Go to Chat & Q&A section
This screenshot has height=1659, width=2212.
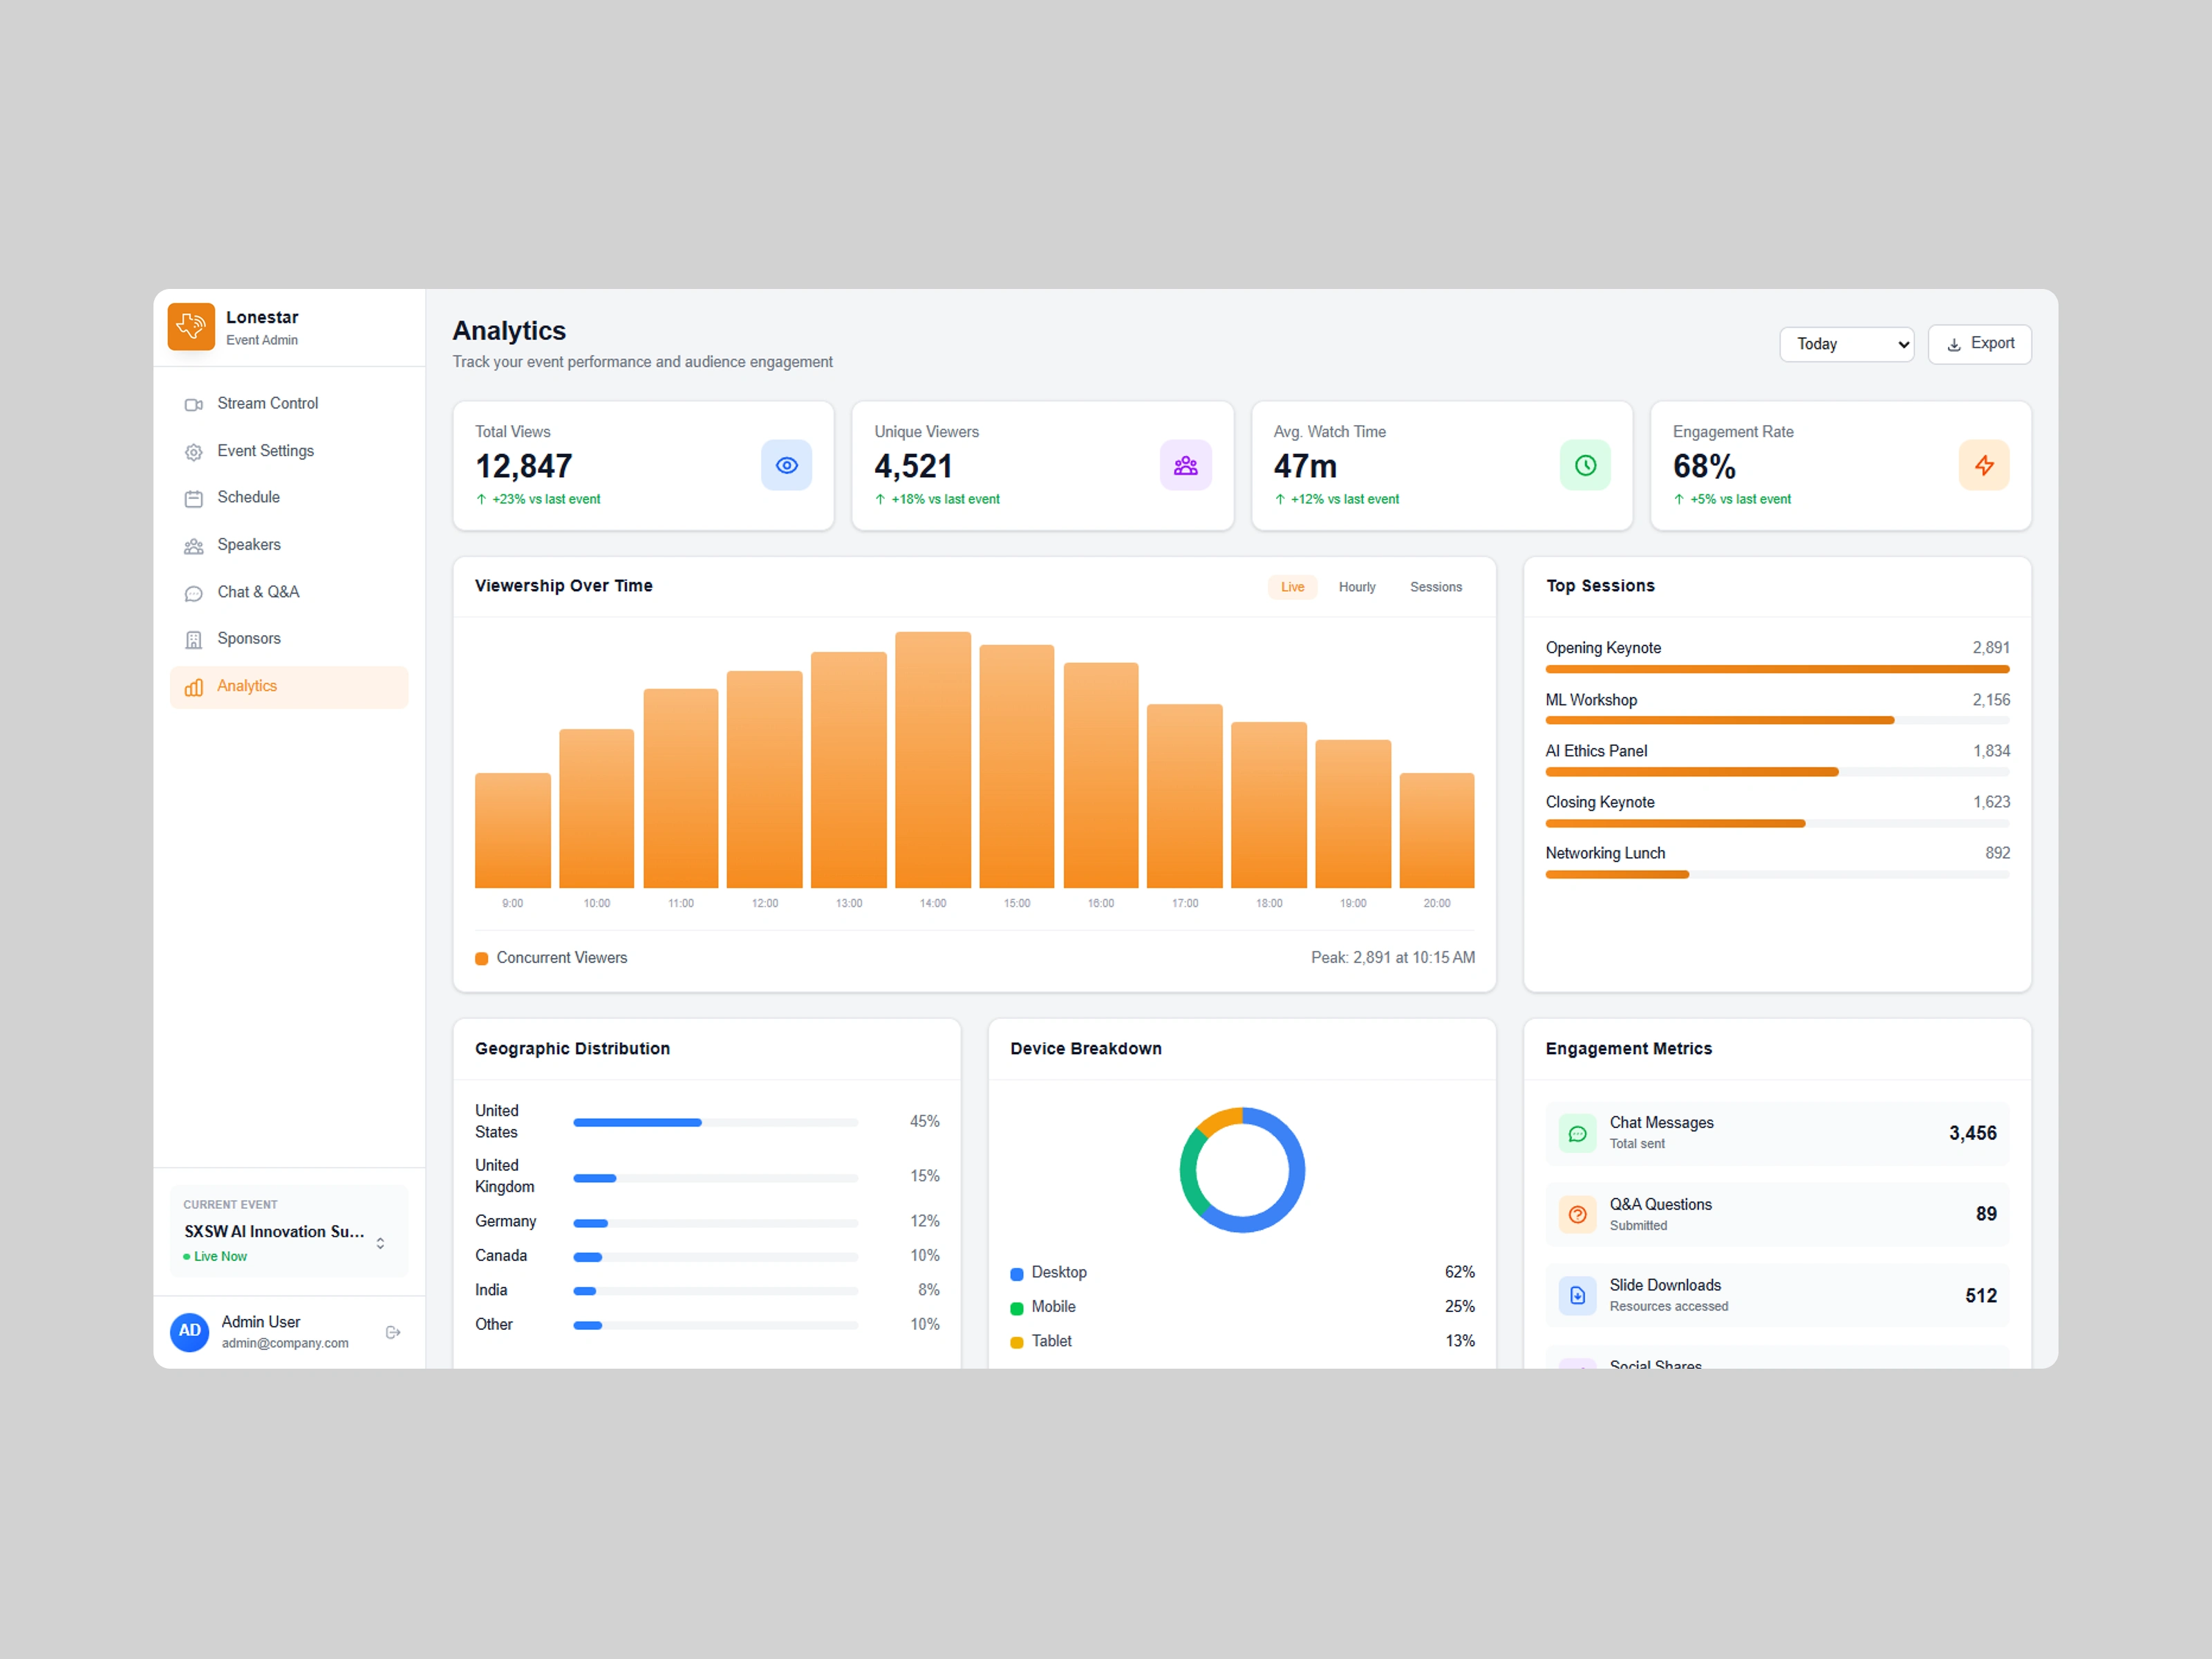[x=258, y=592]
